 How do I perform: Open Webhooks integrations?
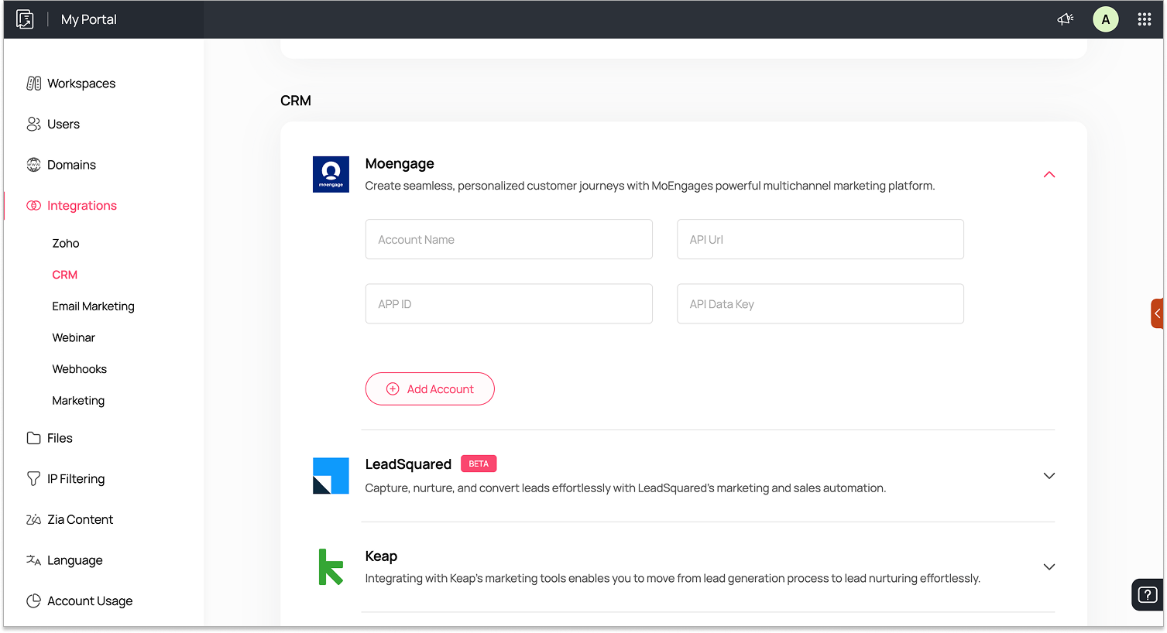point(80,369)
